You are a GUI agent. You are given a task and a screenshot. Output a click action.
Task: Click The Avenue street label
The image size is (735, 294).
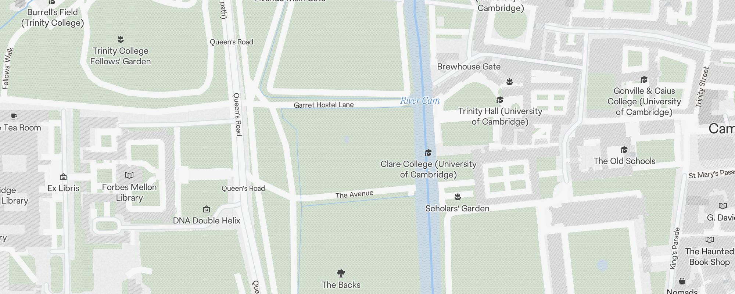[354, 194]
